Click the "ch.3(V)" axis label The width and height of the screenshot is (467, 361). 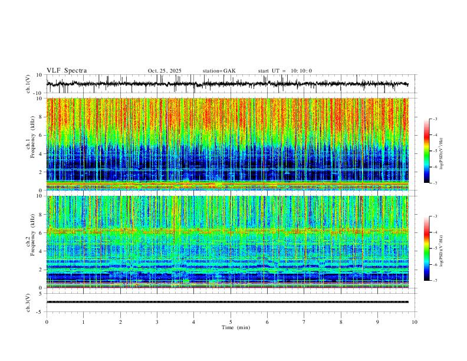[x=28, y=303]
